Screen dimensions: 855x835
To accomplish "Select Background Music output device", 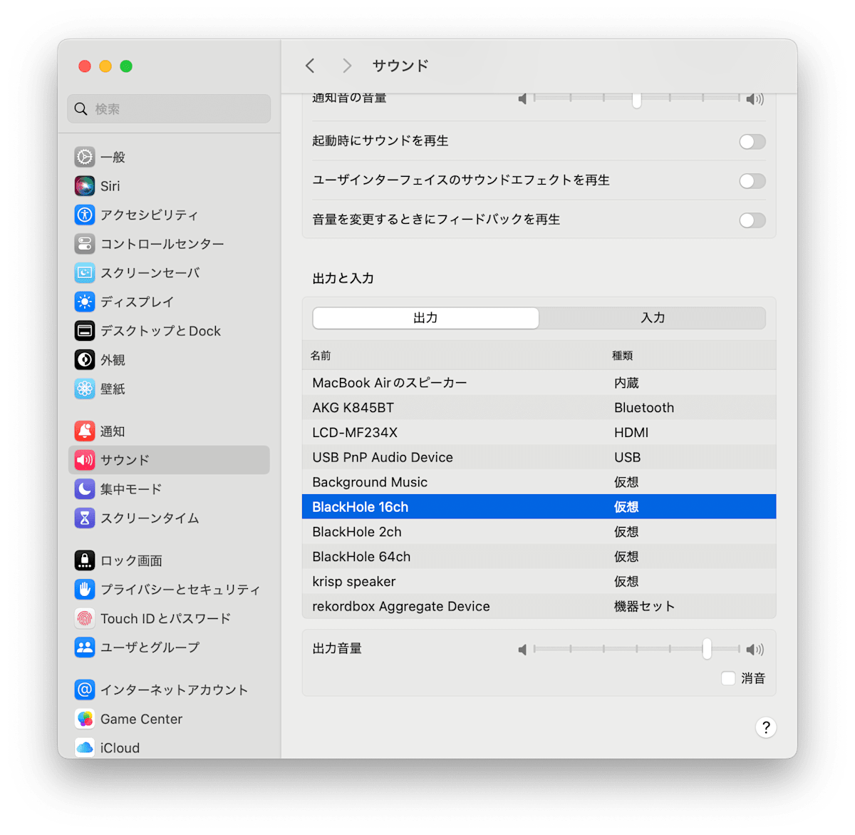I will (x=539, y=482).
